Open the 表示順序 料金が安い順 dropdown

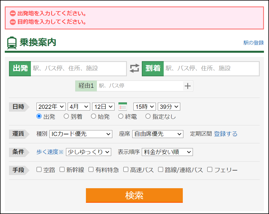pos(167,152)
